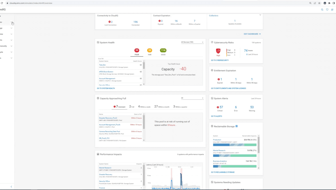Select the 27 Within a month tab
The width and height of the screenshot is (336, 190).
(x=162, y=107)
